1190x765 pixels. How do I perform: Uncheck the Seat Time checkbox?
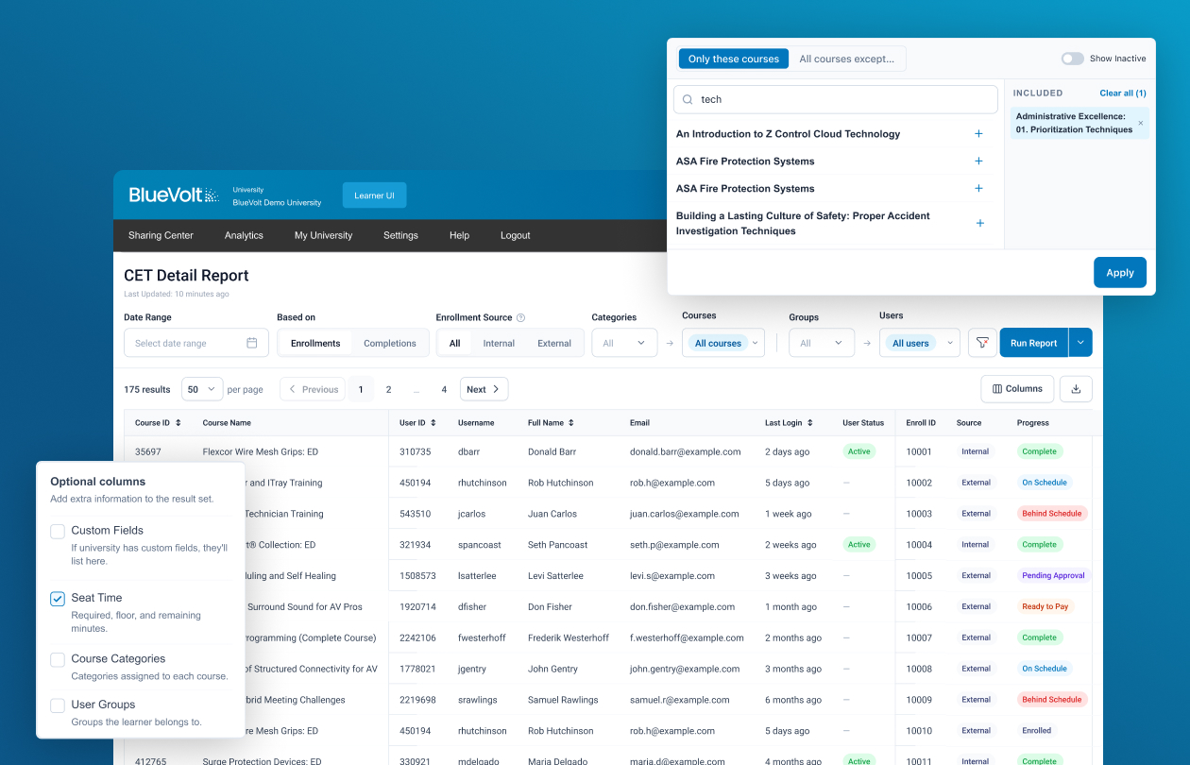pos(58,599)
